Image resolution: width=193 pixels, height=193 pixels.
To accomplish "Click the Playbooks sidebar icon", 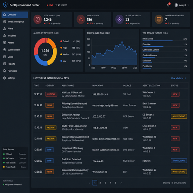I will tap(5, 71).
